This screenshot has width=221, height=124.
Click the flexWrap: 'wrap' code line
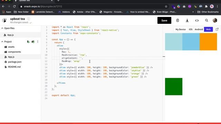click(71, 61)
